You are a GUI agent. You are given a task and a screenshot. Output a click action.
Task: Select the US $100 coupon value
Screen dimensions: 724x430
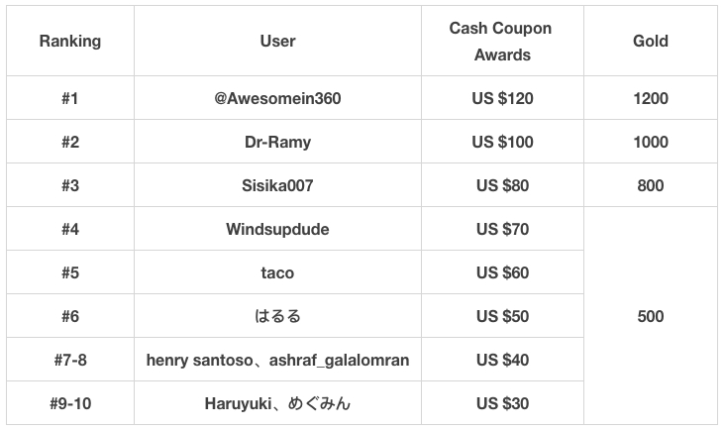(502, 142)
